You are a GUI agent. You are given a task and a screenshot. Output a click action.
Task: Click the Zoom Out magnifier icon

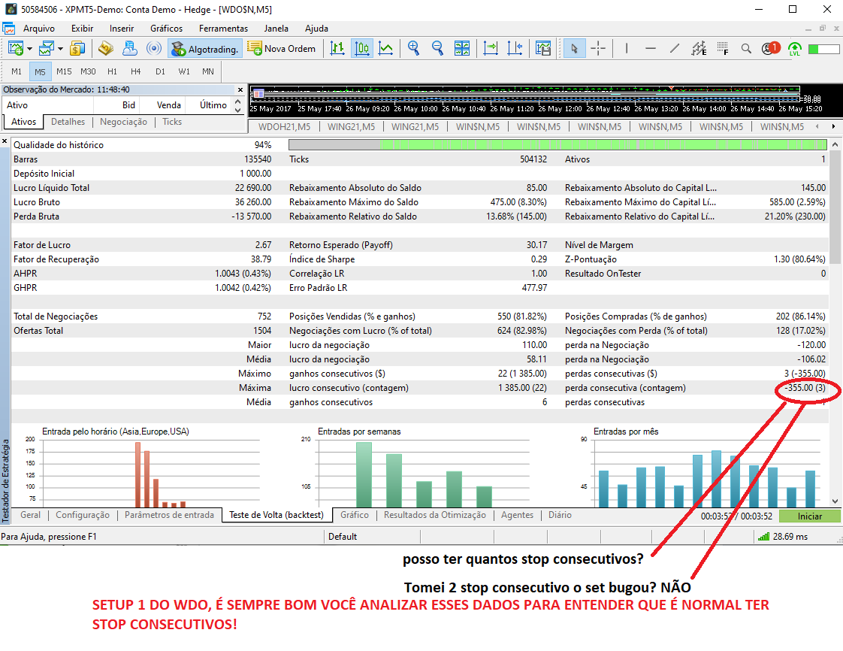point(437,49)
